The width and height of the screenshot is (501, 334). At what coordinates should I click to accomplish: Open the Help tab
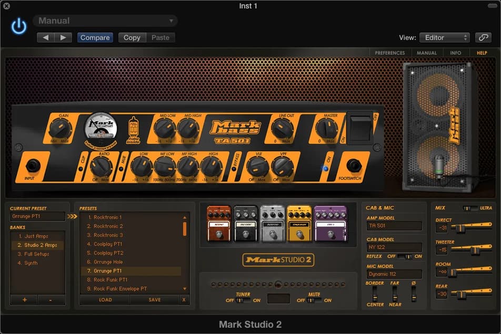tap(482, 53)
